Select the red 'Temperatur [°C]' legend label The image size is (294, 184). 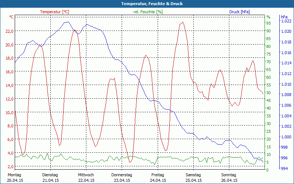pyautogui.click(x=54, y=12)
